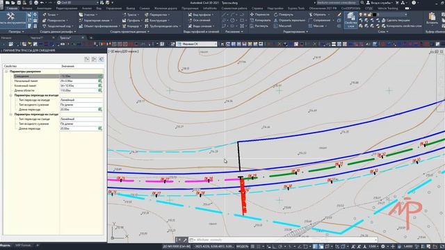Click the pick icon for Начальный пикет row

pos(100,81)
